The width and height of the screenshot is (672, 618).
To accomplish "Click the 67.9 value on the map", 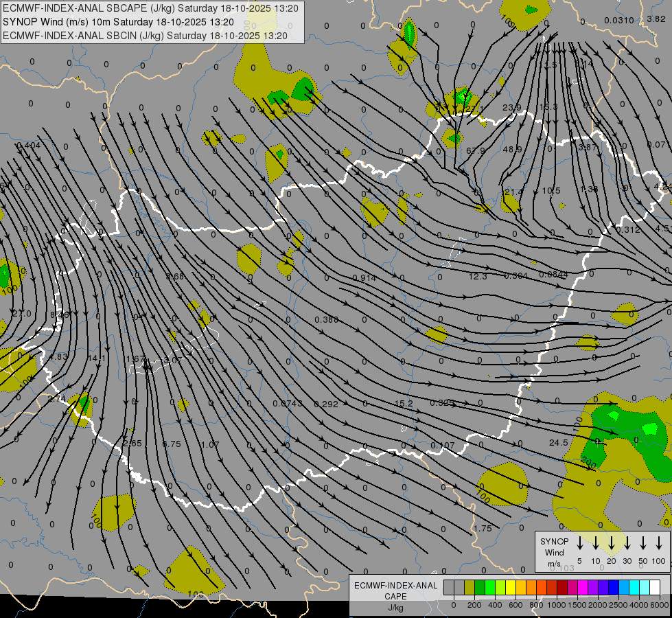I will [475, 151].
